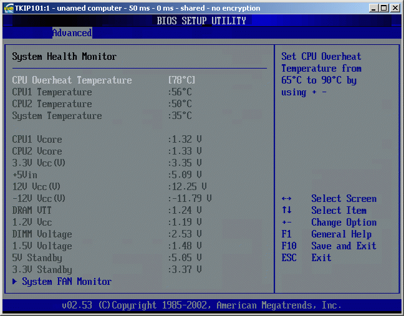The height and width of the screenshot is (316, 404).
Task: Click the plus-minus key hint
Action: [x=287, y=223]
